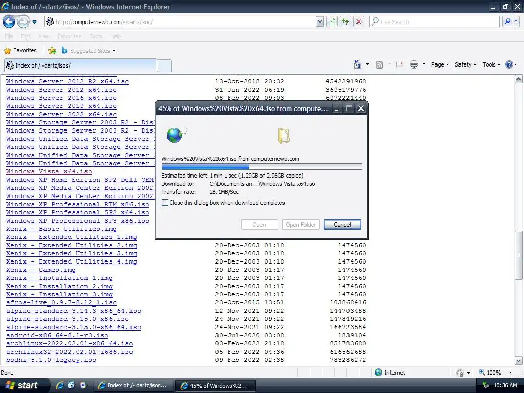This screenshot has width=524, height=393.
Task: Click the blue Help question mark icon
Action: coord(509,64)
